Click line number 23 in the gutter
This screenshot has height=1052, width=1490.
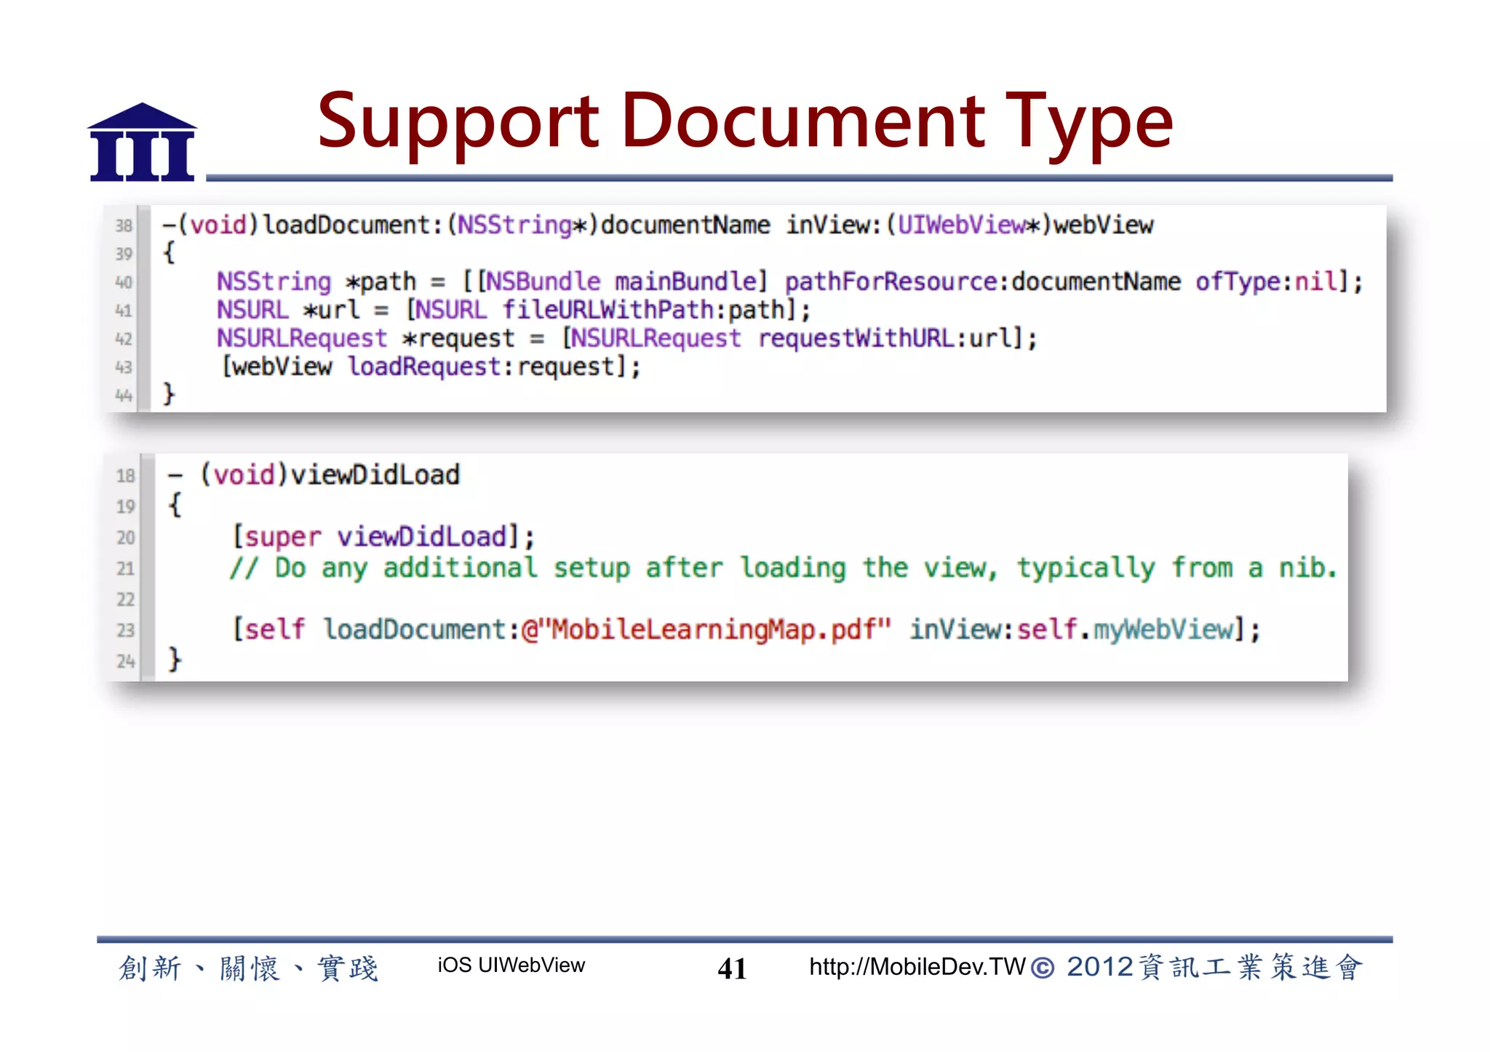click(126, 630)
